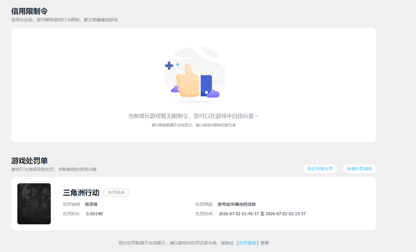Select the penalty time range 2026-07-02 01:45:37
Image resolution: width=416 pixels, height=252 pixels.
(x=262, y=214)
